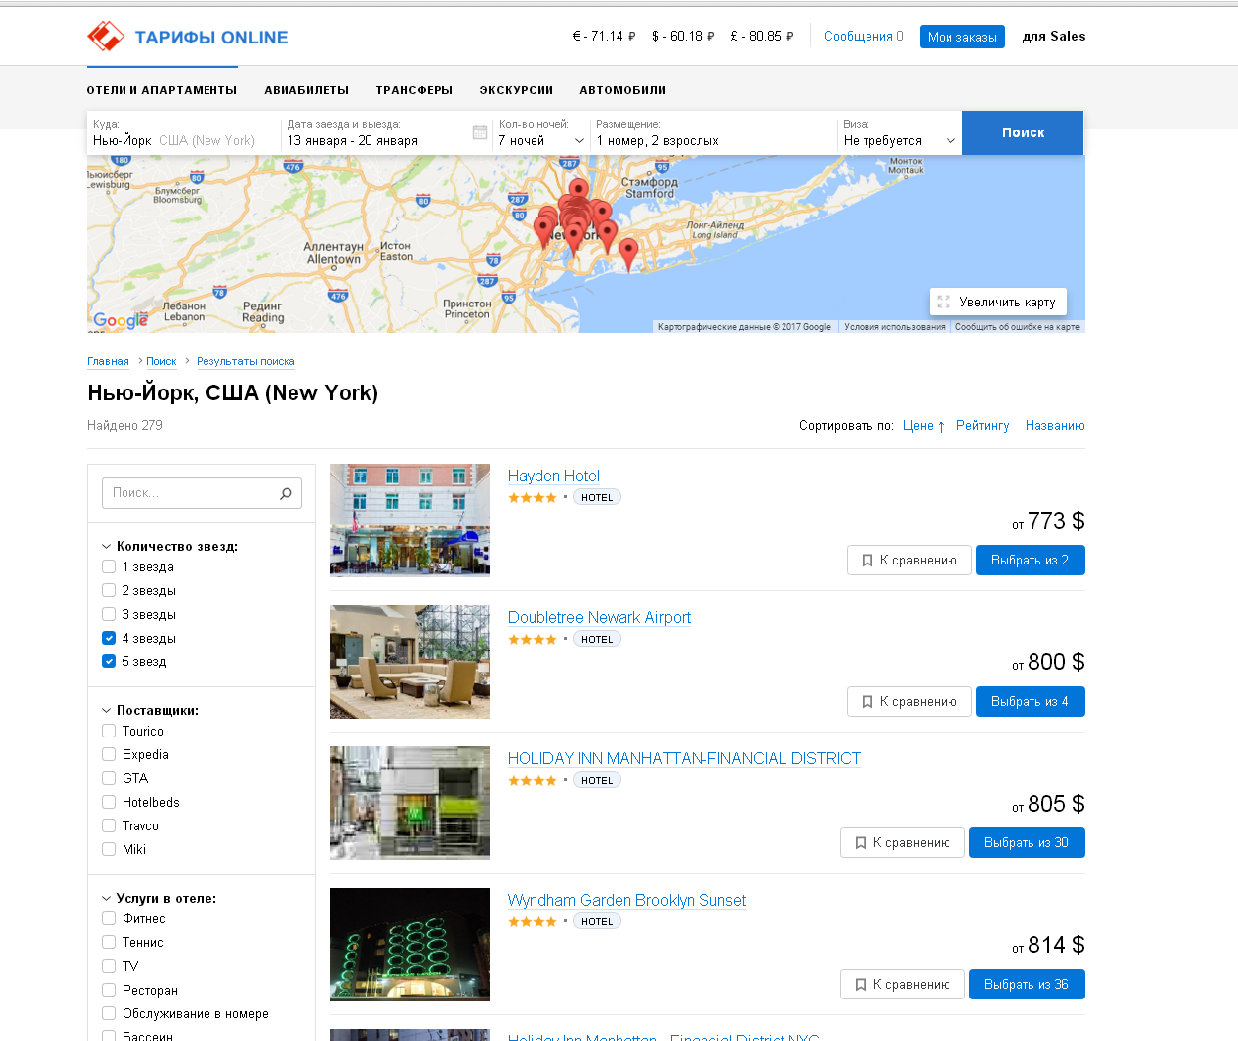1238x1041 pixels.
Task: Enable the Expedia supplier filter
Action: 109,755
